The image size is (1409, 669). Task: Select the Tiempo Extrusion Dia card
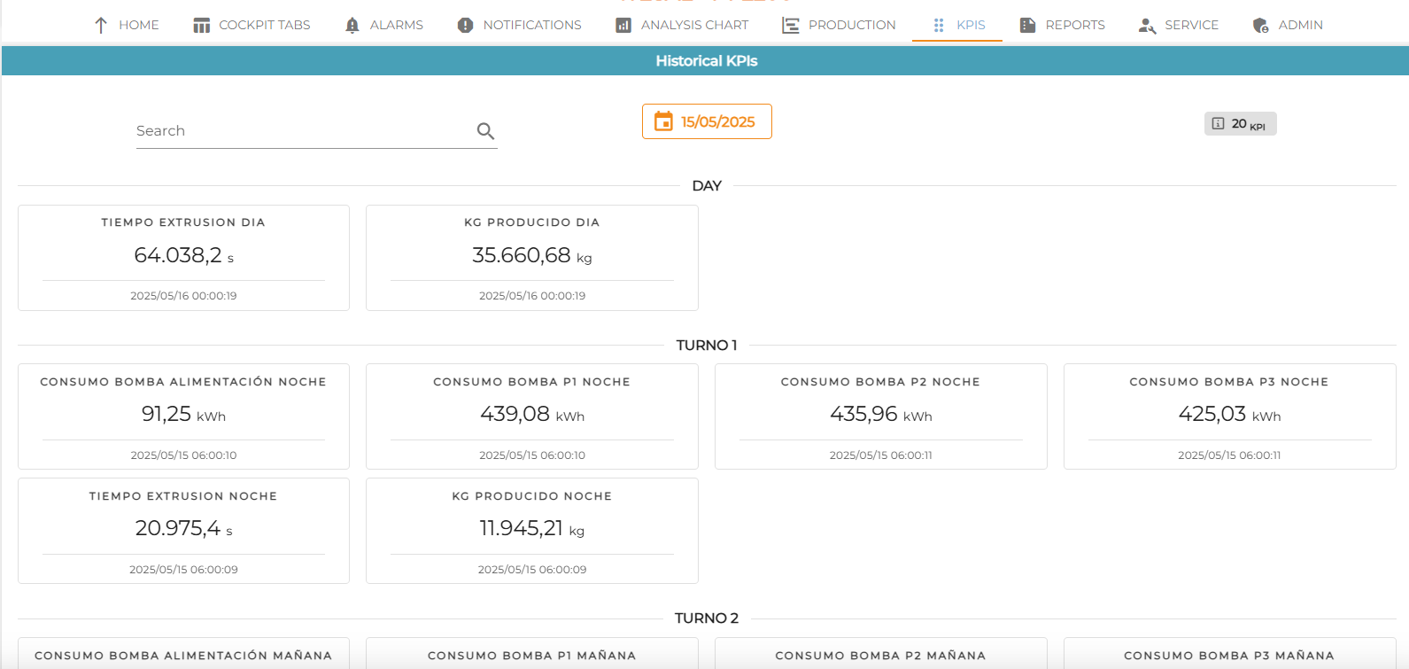183,258
